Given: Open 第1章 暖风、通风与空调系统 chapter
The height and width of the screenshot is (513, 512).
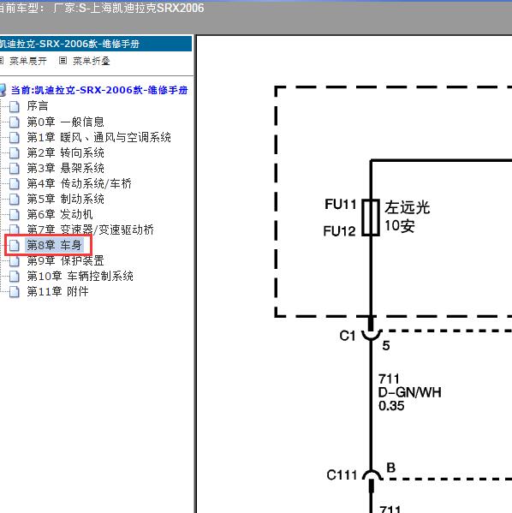Looking at the screenshot, I should pyautogui.click(x=98, y=137).
